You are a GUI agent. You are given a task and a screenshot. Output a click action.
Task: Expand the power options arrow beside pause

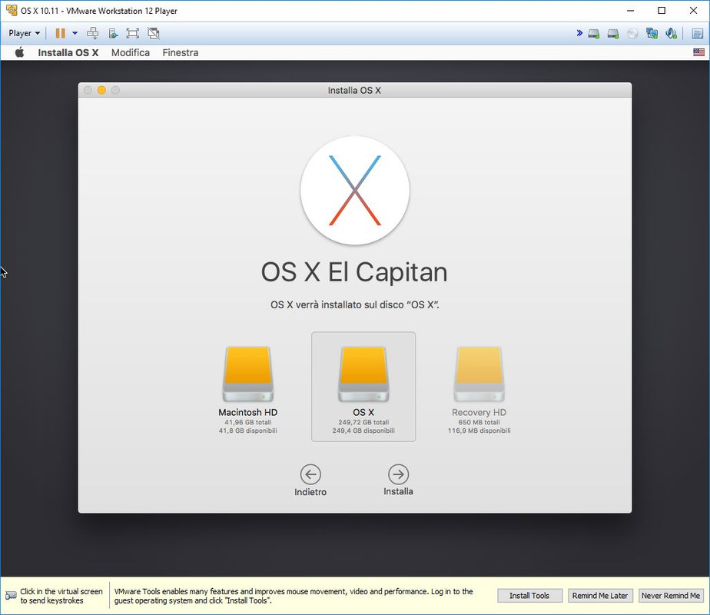(75, 33)
